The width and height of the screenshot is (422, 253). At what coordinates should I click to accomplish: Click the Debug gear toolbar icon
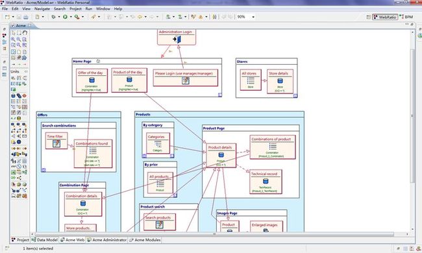tap(53, 17)
